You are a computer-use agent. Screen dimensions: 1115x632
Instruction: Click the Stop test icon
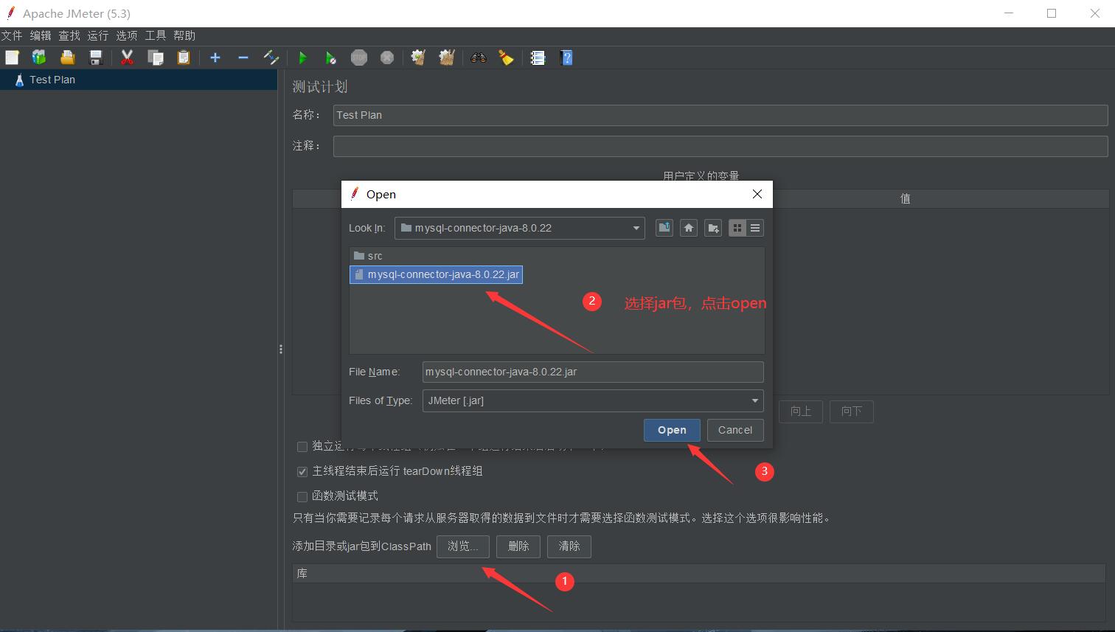point(359,58)
